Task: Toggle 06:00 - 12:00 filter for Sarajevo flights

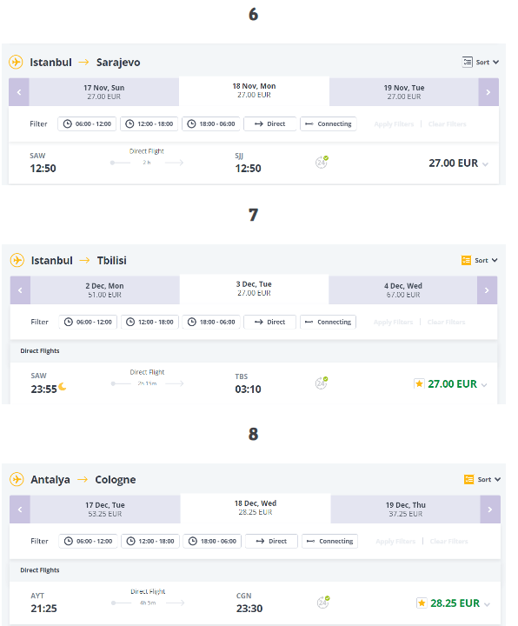Action: point(87,123)
